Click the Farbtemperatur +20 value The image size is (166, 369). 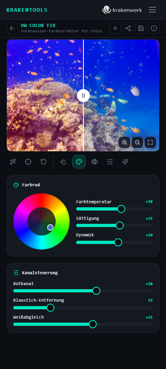[149, 202]
